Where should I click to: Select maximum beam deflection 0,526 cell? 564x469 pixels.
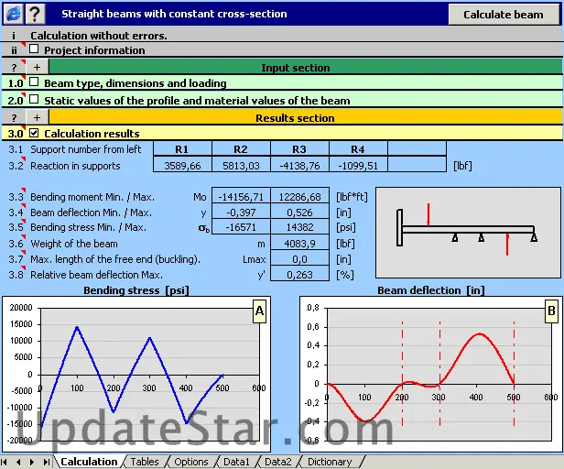pyautogui.click(x=299, y=213)
